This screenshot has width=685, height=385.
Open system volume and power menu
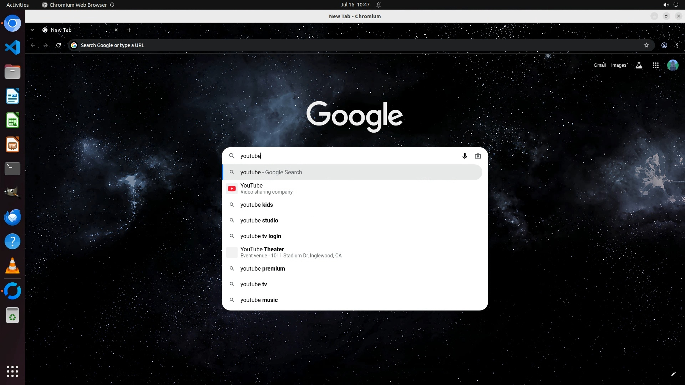pos(670,5)
